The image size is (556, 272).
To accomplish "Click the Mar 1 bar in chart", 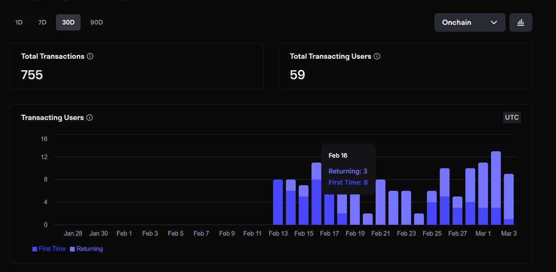I will tap(483, 194).
